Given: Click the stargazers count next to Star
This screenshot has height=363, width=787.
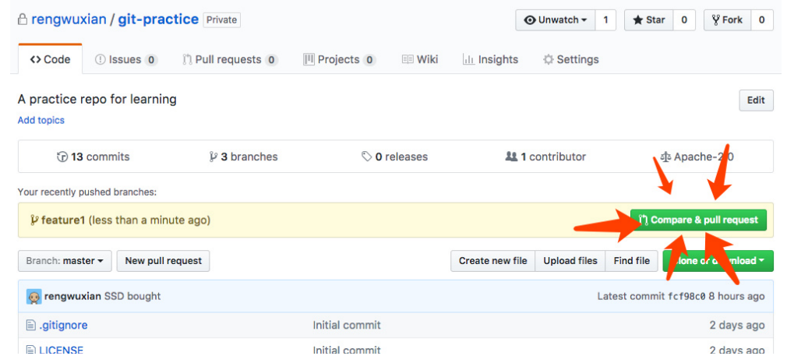Looking at the screenshot, I should pyautogui.click(x=683, y=20).
